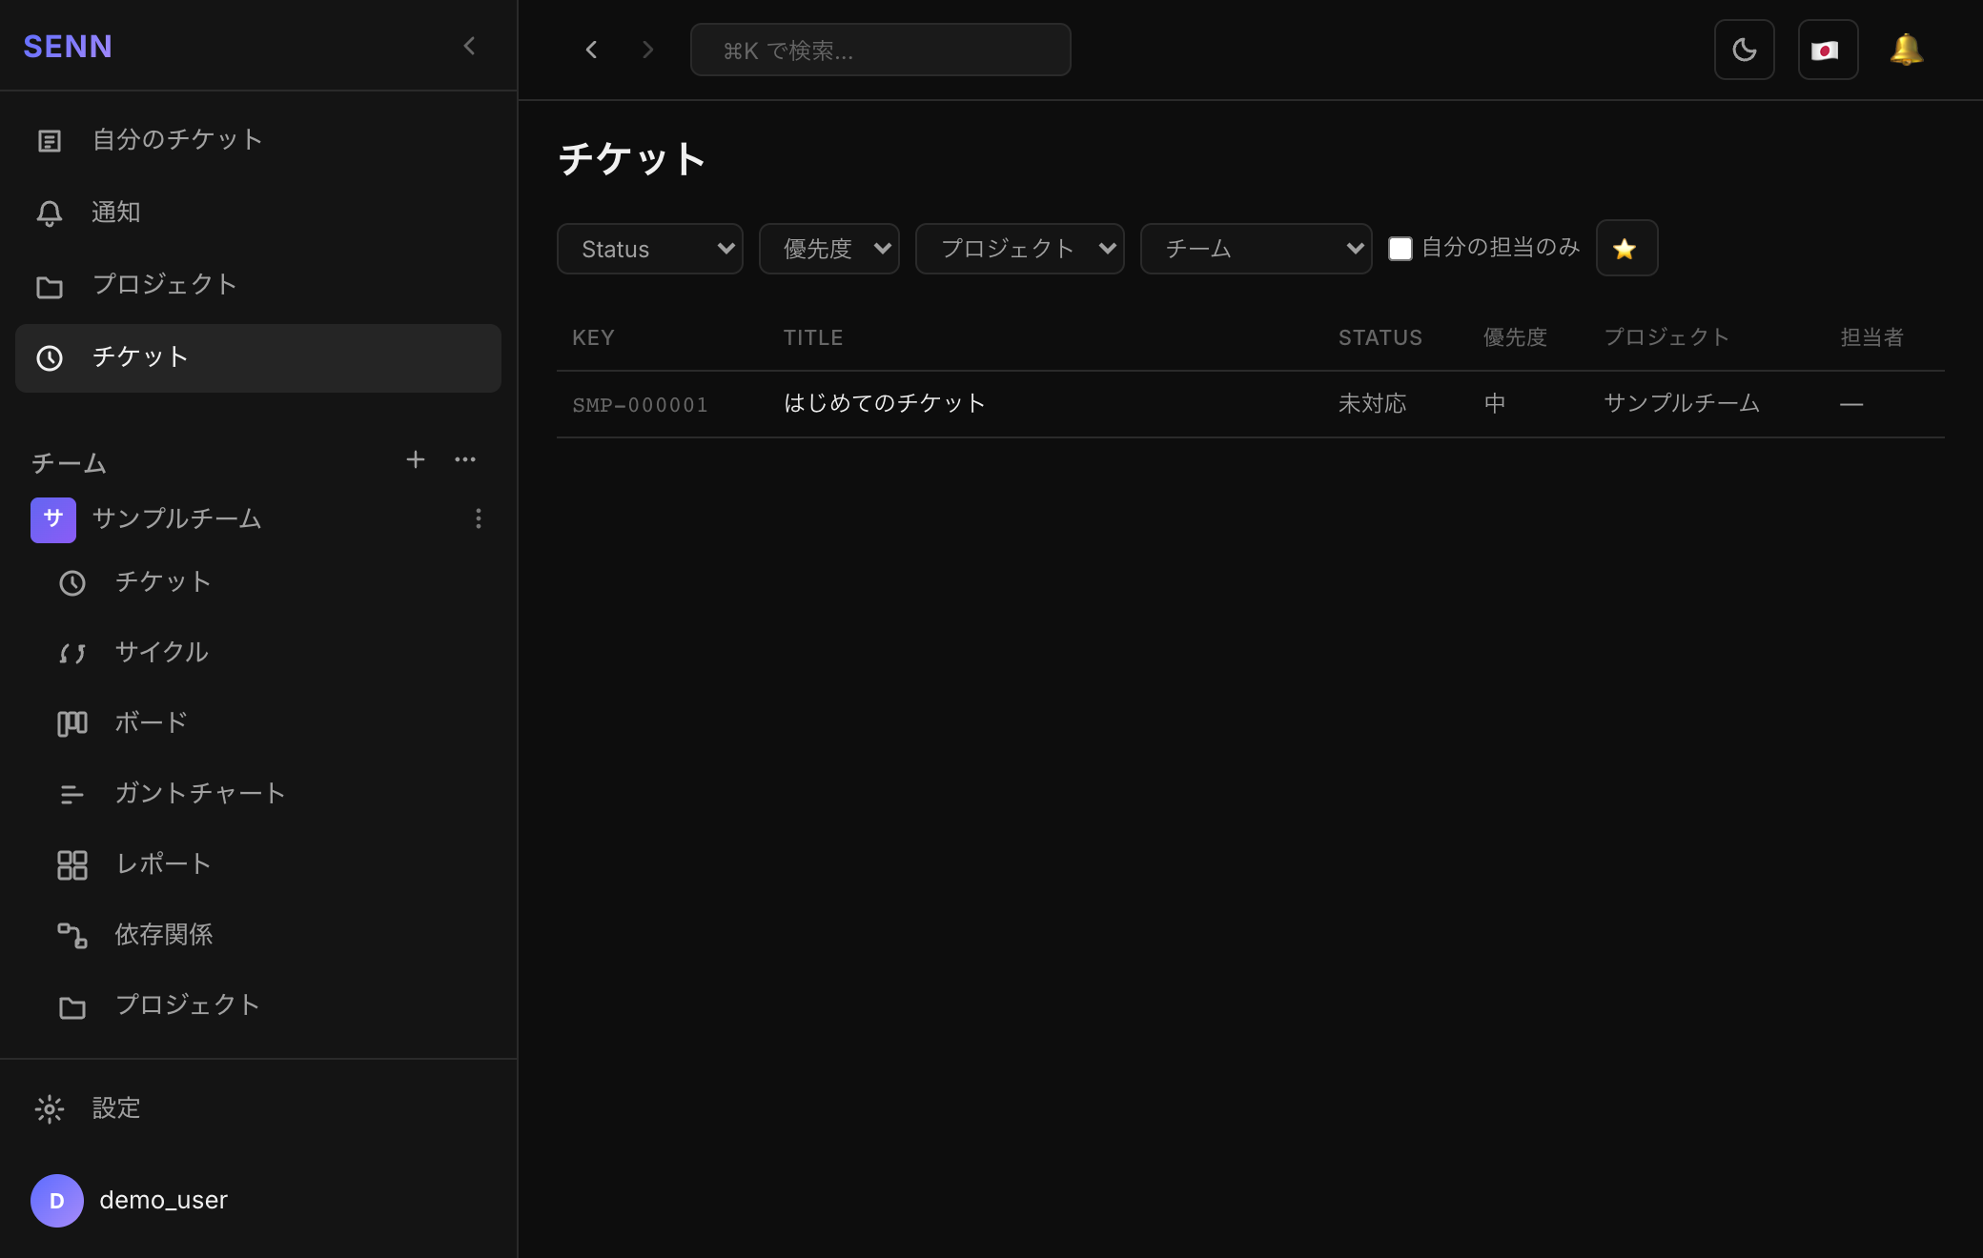Click the 中 priority cell

tap(1495, 404)
